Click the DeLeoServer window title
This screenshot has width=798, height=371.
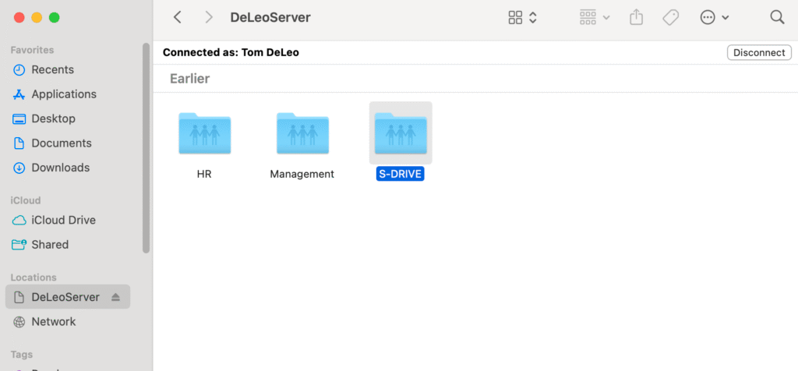coord(270,17)
